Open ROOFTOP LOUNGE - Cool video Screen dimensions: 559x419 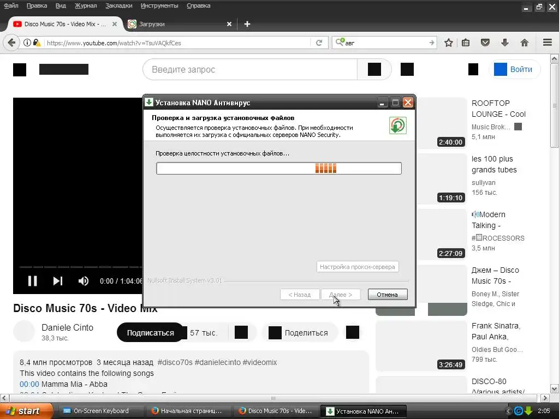click(x=498, y=109)
